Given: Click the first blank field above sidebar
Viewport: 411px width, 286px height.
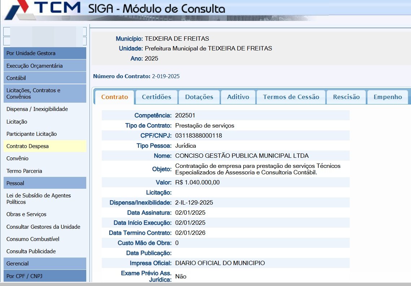Looking at the screenshot, I should coord(45,31).
